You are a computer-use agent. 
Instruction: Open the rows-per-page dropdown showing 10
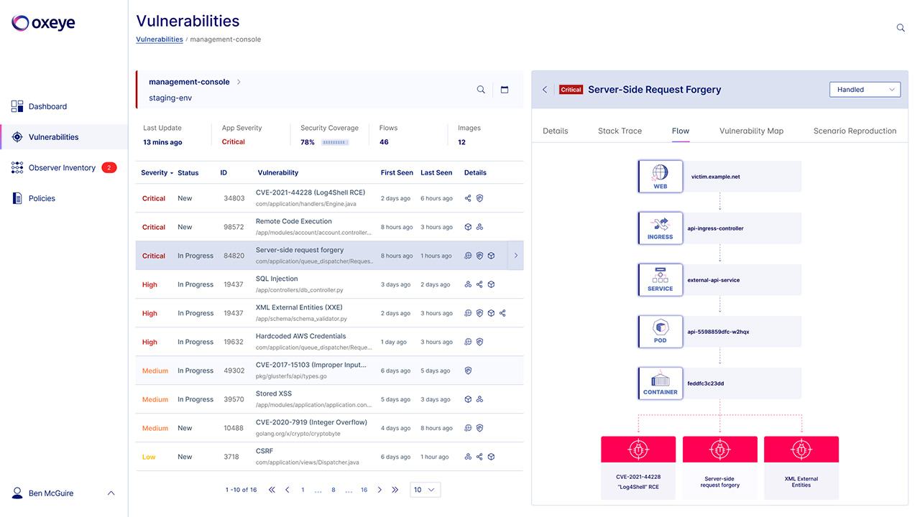425,490
